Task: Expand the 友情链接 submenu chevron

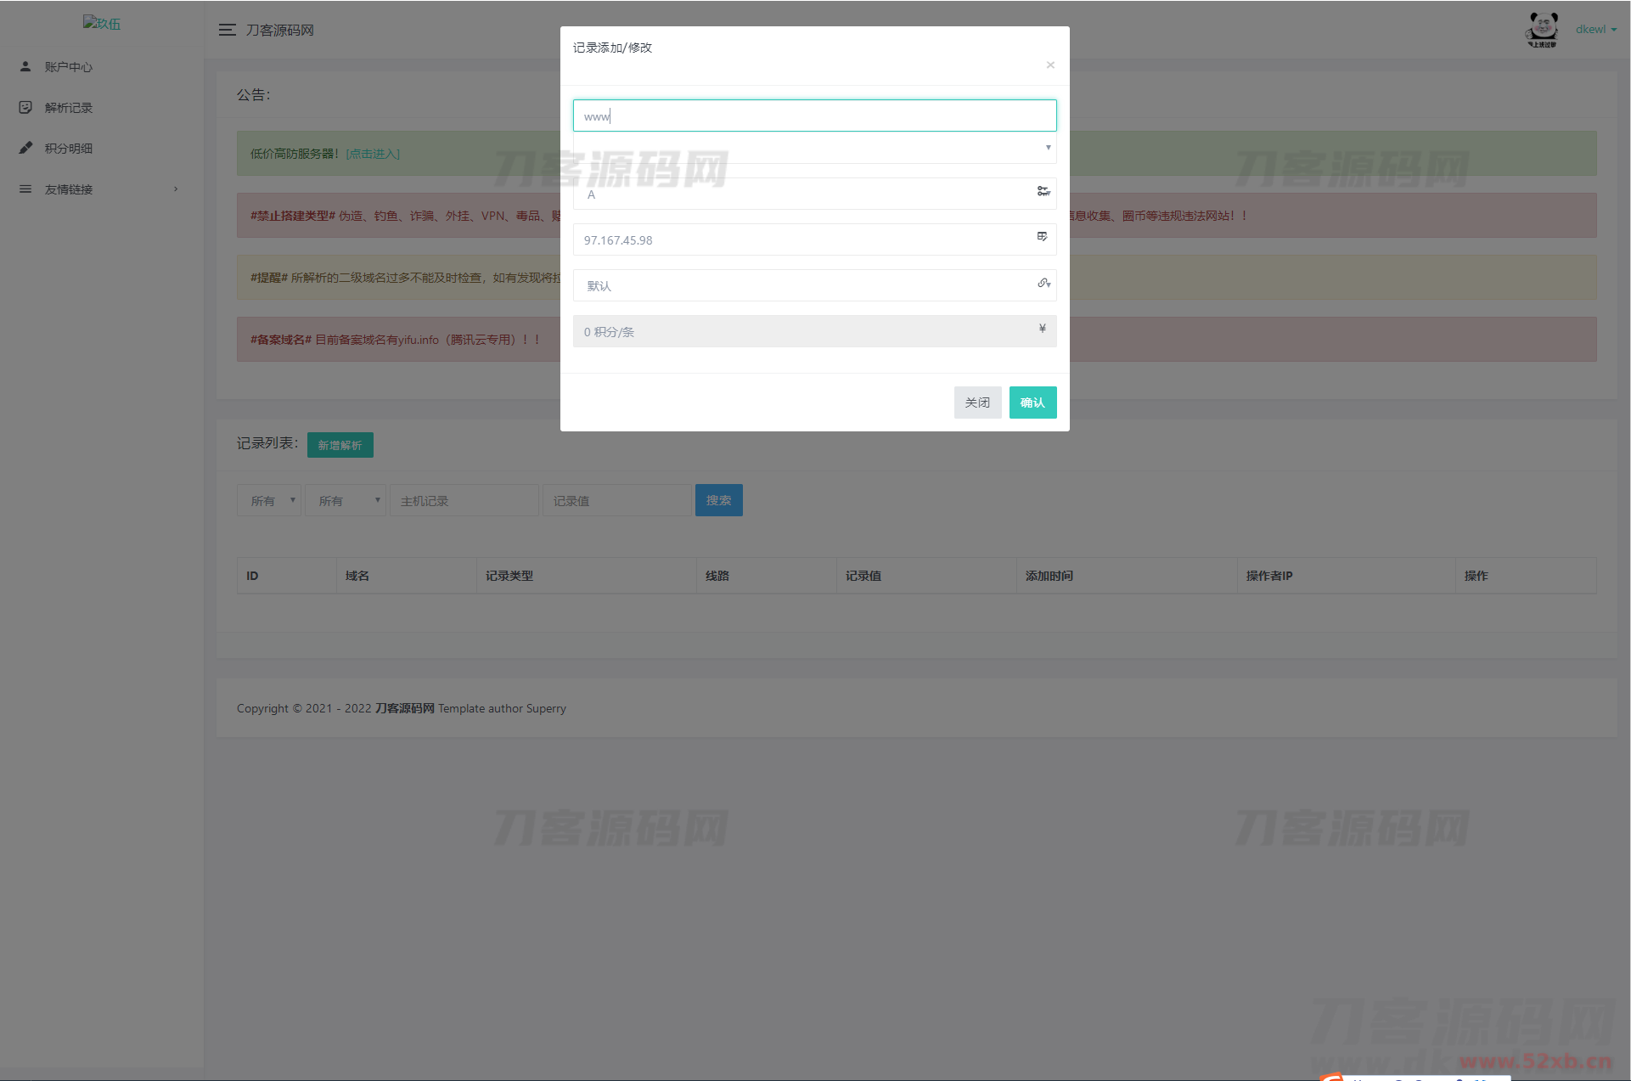Action: 176,189
